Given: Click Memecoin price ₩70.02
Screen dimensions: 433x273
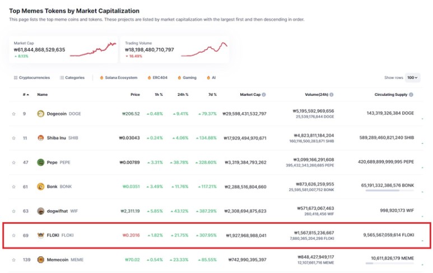Looking at the screenshot, I should (x=132, y=260).
